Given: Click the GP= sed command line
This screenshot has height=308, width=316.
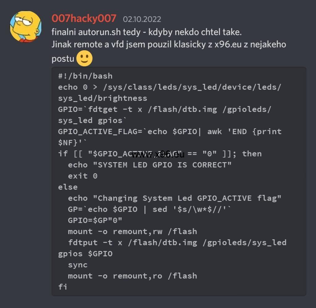Looking at the screenshot, I should (x=150, y=209).
